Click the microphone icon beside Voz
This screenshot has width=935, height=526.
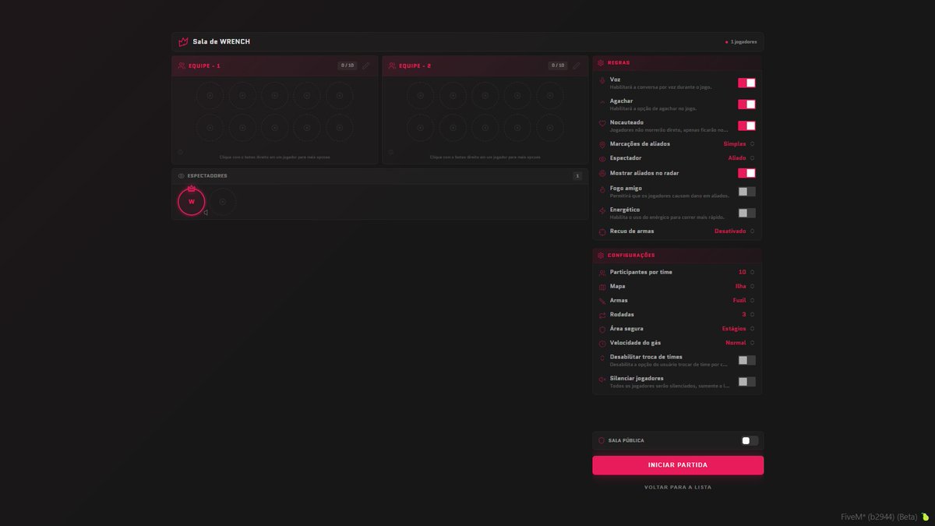point(602,81)
